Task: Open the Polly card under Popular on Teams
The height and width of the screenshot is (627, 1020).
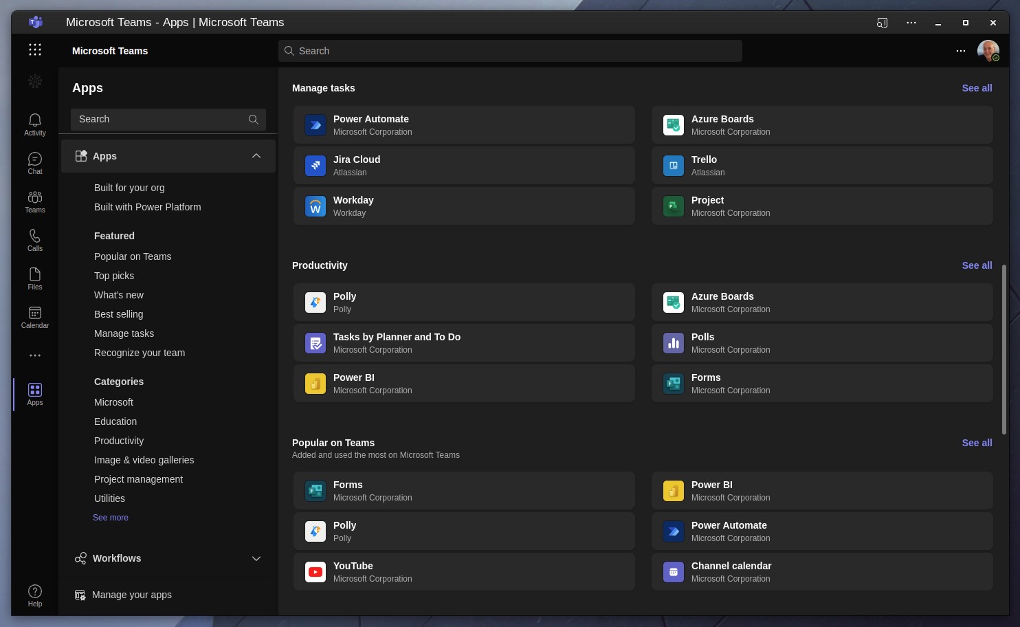Action: click(x=464, y=531)
